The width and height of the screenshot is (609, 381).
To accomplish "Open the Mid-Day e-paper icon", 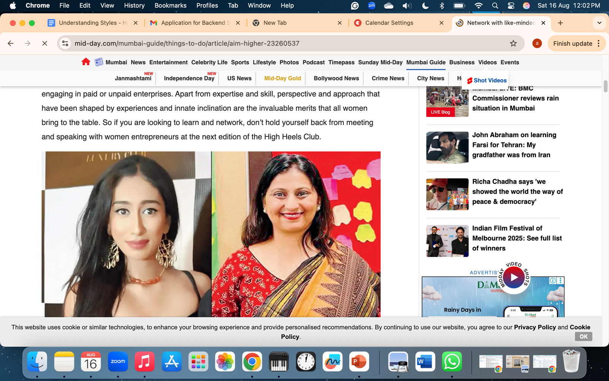I will [x=99, y=62].
